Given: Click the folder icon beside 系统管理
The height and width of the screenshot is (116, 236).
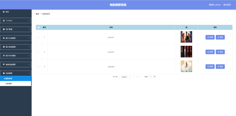Looking at the screenshot, I should pos(4,73).
